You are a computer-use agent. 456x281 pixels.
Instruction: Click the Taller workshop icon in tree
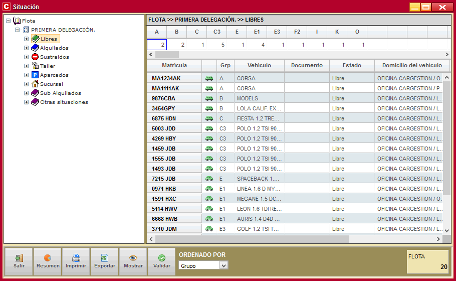[35, 66]
